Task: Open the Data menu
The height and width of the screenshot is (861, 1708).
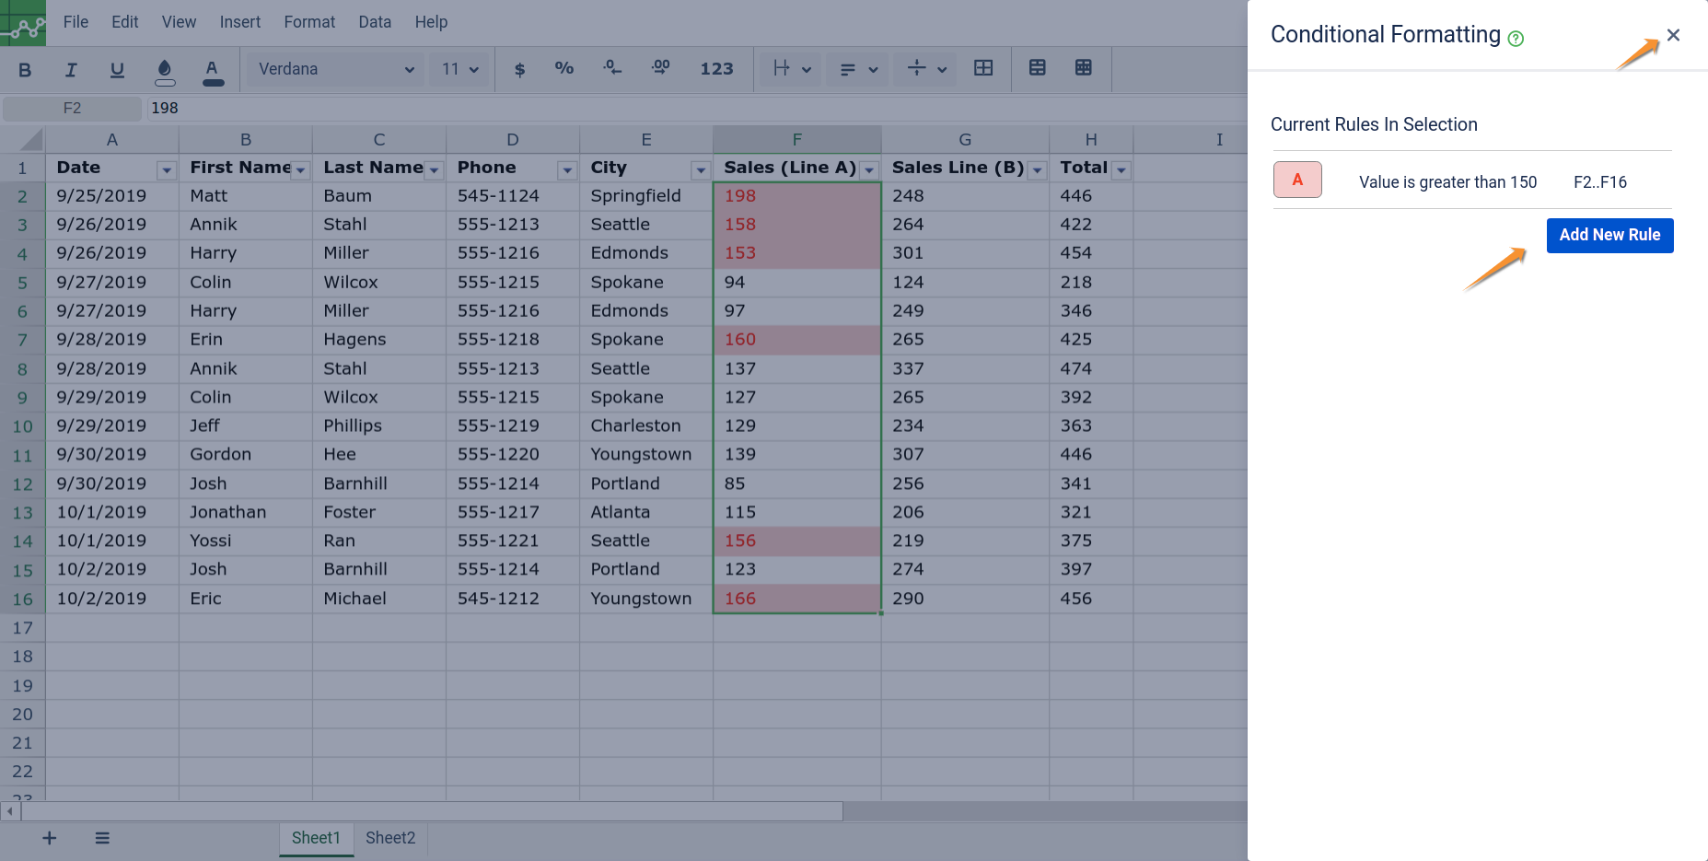Action: pyautogui.click(x=375, y=22)
